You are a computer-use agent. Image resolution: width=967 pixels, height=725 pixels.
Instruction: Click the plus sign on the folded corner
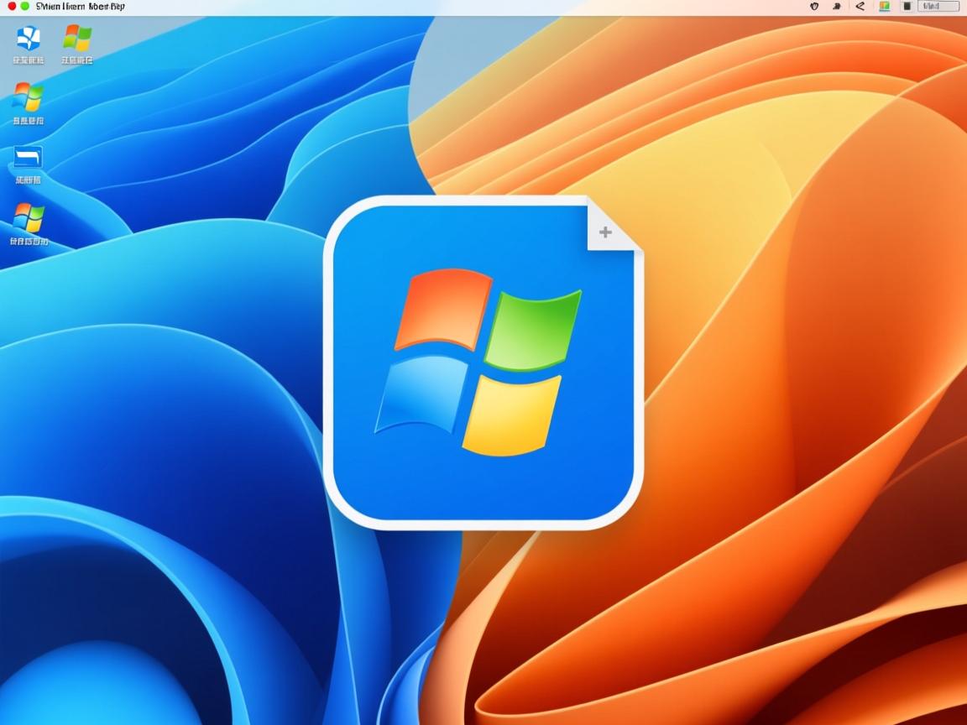click(605, 232)
